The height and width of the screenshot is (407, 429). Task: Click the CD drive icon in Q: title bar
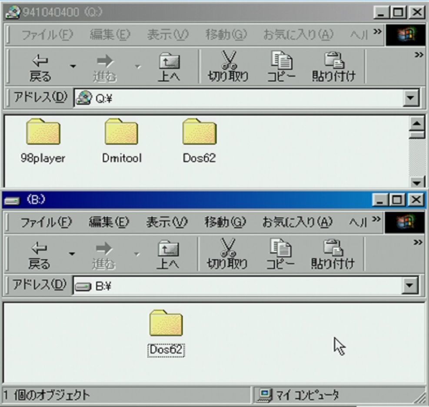[13, 13]
